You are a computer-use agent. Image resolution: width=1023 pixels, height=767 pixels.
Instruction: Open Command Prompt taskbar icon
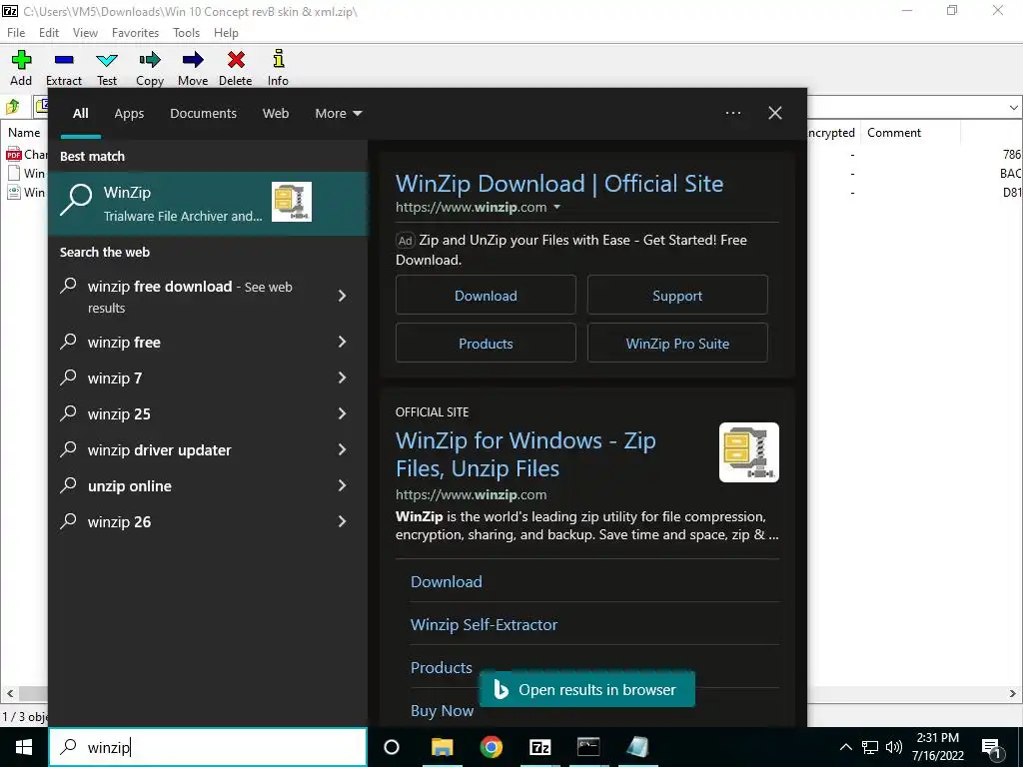click(588, 747)
